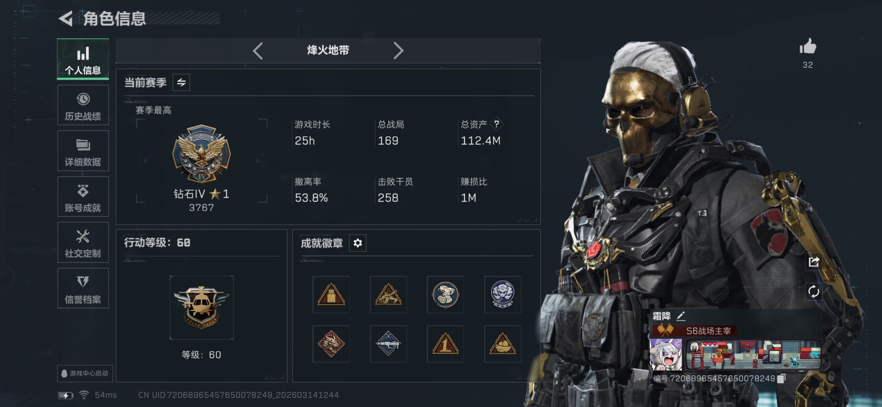Edit the nickname 霜降 with the pencil

[x=681, y=316]
